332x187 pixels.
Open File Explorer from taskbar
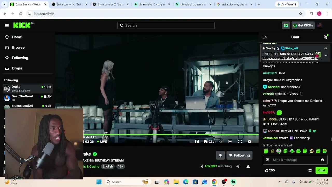click(176, 182)
